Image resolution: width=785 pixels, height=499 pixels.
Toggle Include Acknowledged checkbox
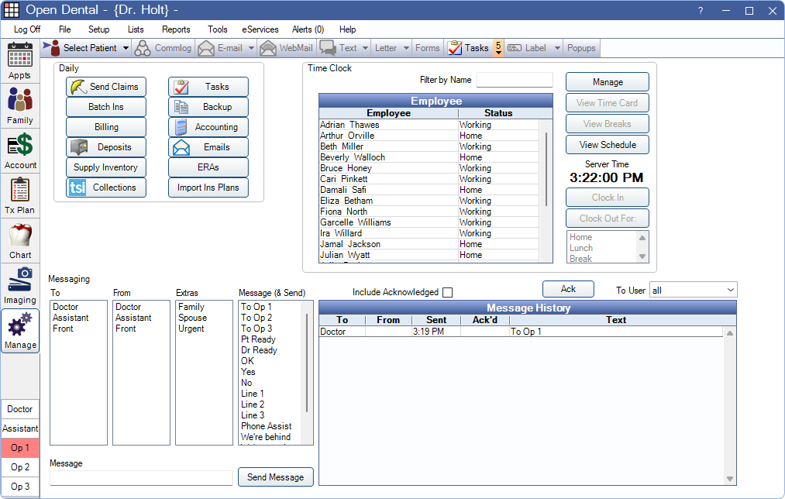(x=448, y=292)
